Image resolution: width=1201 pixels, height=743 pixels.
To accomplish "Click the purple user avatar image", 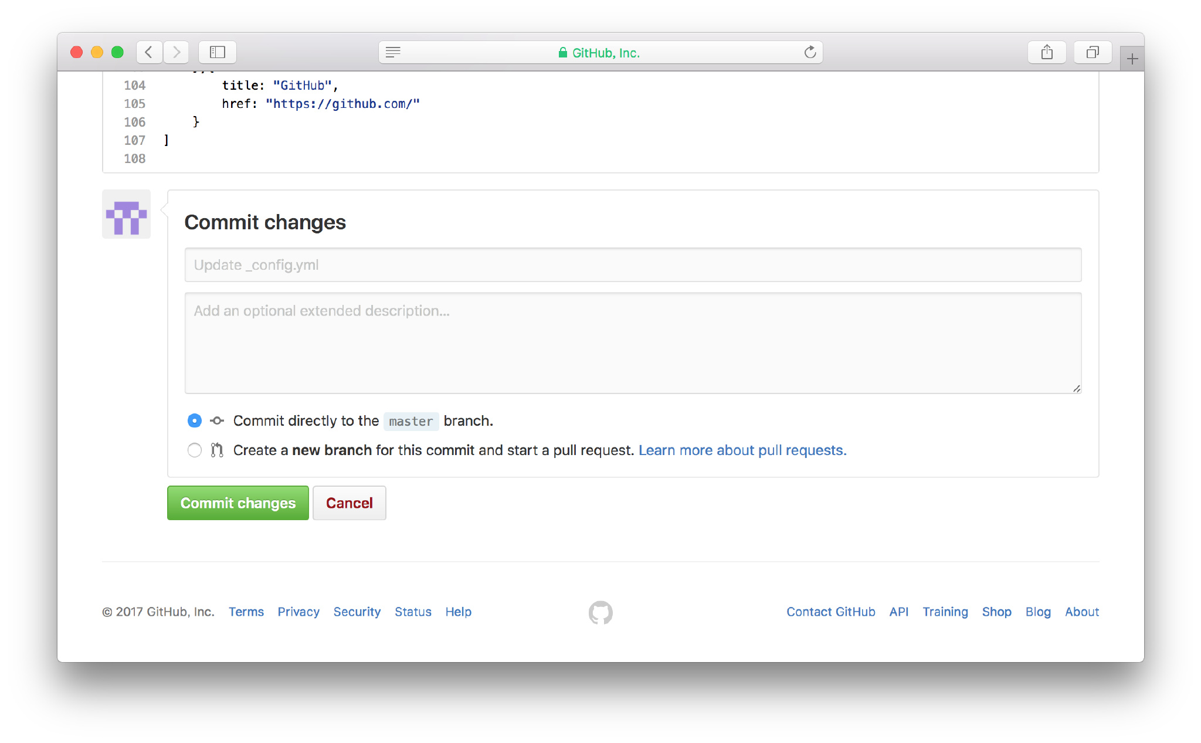I will [x=126, y=214].
